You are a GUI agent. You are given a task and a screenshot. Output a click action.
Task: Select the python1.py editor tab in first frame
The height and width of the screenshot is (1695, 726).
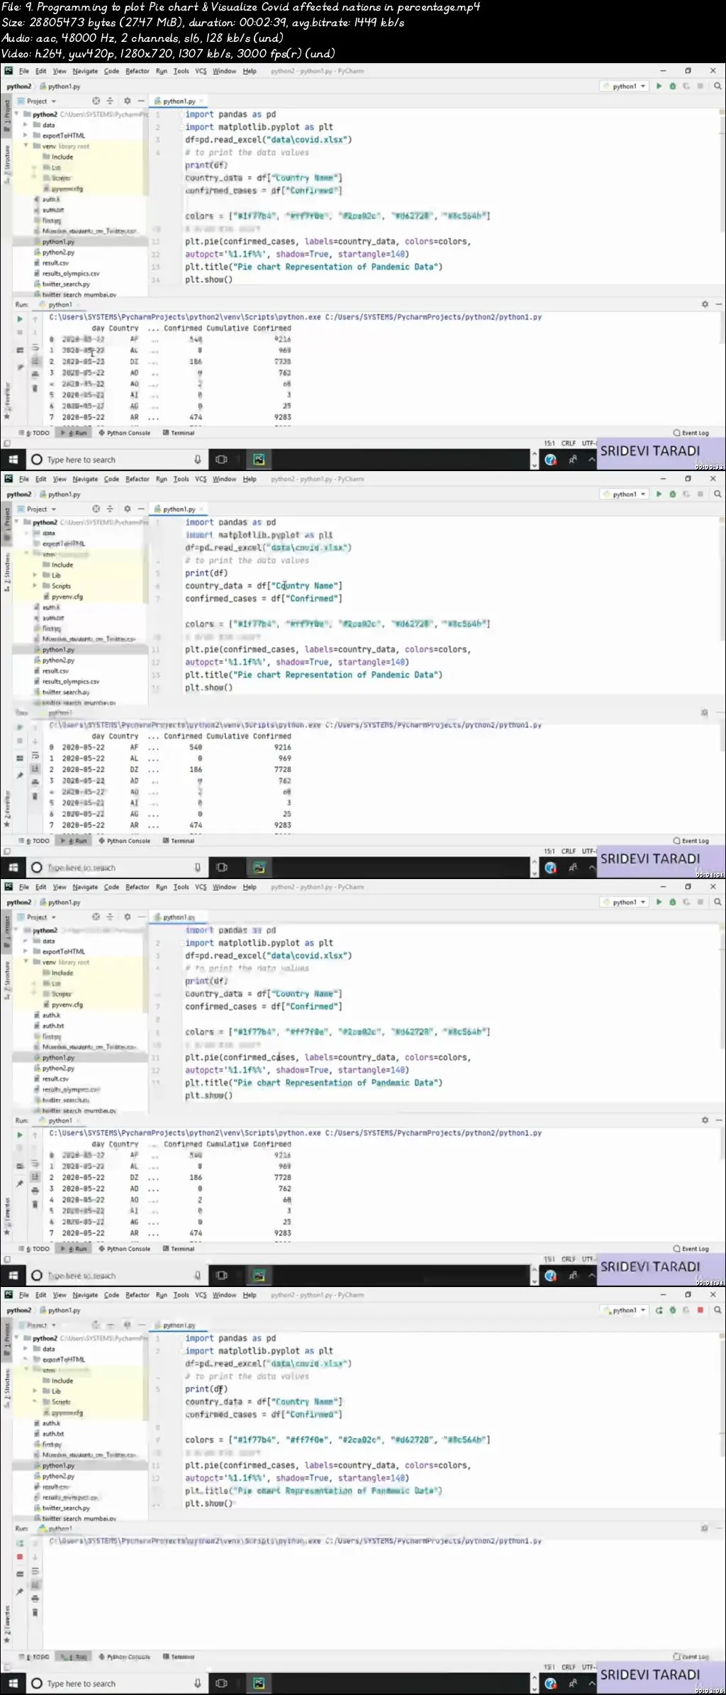click(179, 101)
